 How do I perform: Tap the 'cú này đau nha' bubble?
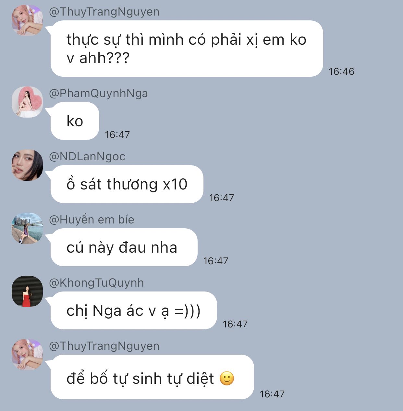124,247
